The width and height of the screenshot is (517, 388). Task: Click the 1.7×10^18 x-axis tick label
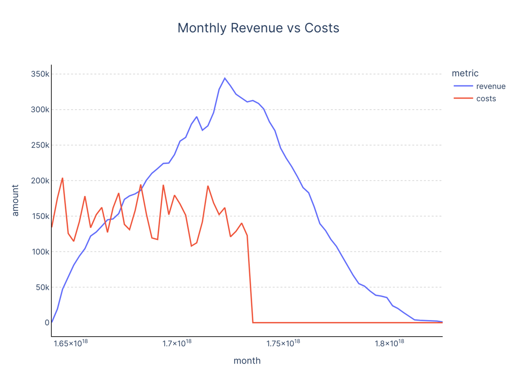point(177,343)
